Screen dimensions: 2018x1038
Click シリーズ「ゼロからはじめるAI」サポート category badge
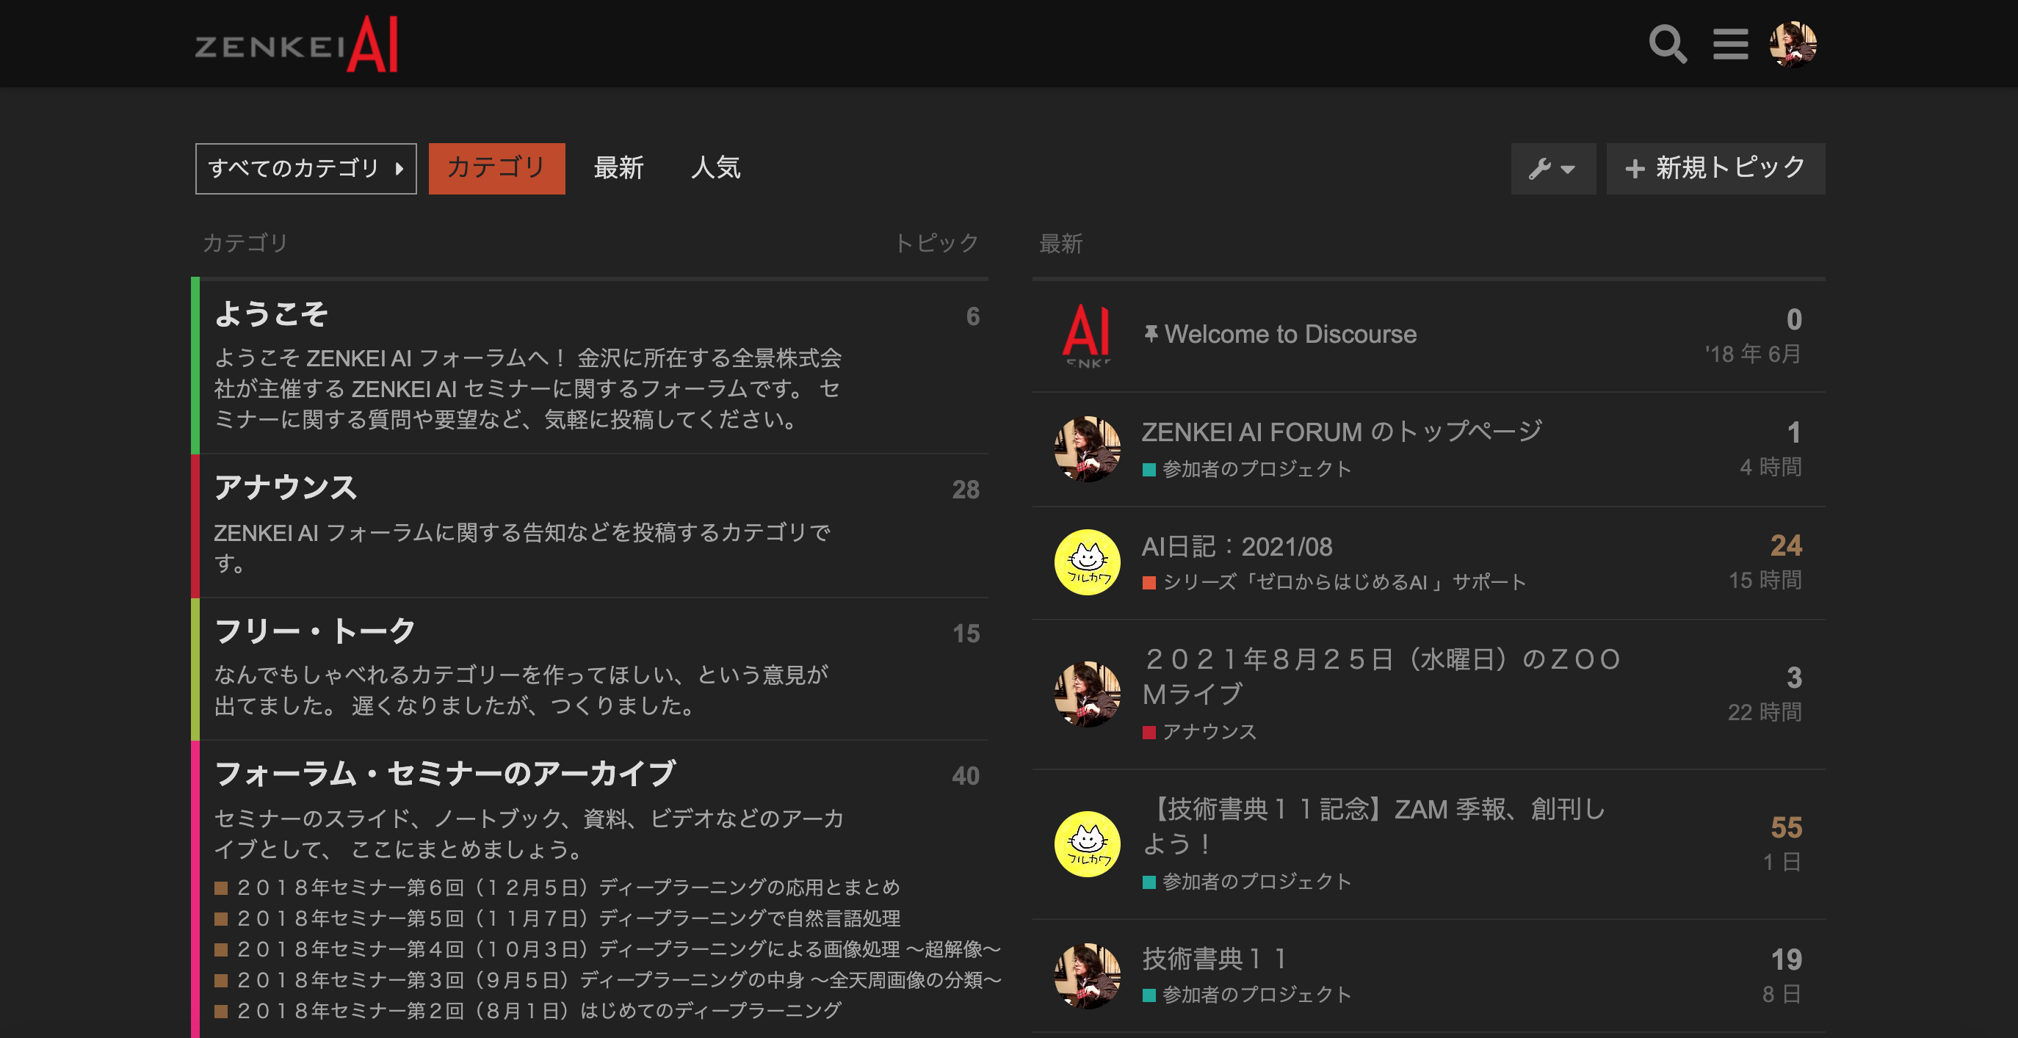(1334, 582)
